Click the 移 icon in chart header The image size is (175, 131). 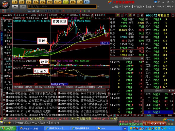click(134, 15)
